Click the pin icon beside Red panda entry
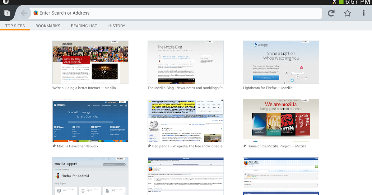372x195 pixels. click(x=149, y=146)
